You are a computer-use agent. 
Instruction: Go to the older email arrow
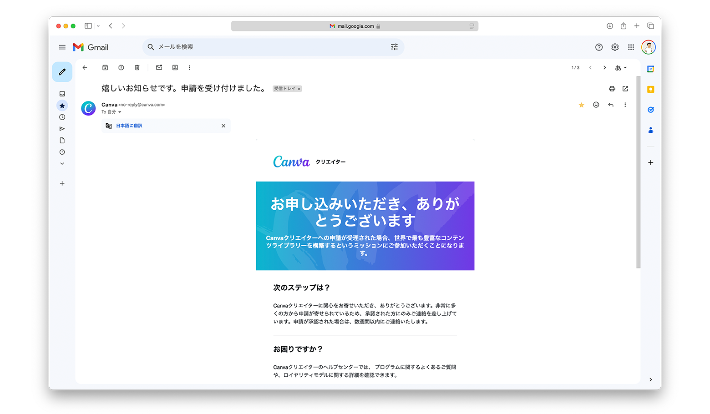click(604, 68)
